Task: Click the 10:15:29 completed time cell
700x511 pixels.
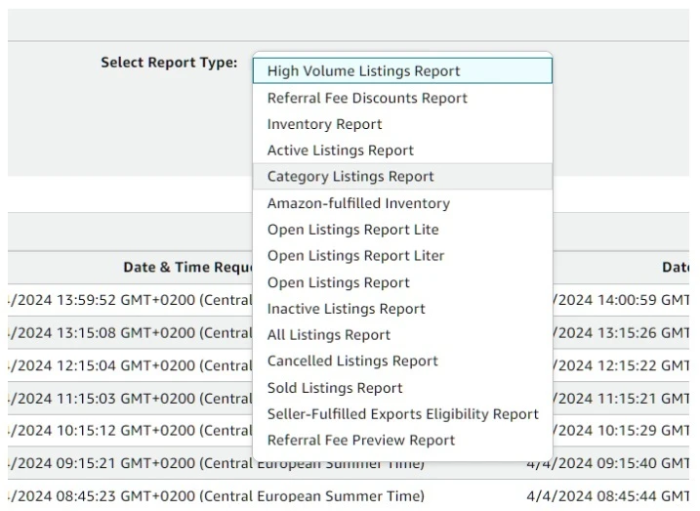Action: [621, 431]
